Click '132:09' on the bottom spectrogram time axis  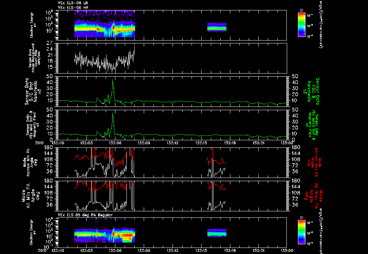click(x=144, y=250)
